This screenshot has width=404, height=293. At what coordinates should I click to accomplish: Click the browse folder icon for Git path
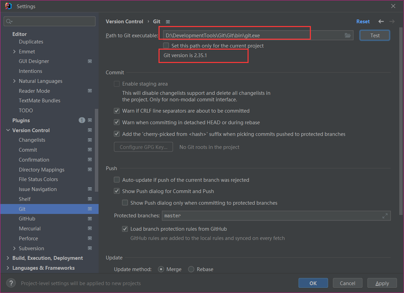tap(348, 35)
